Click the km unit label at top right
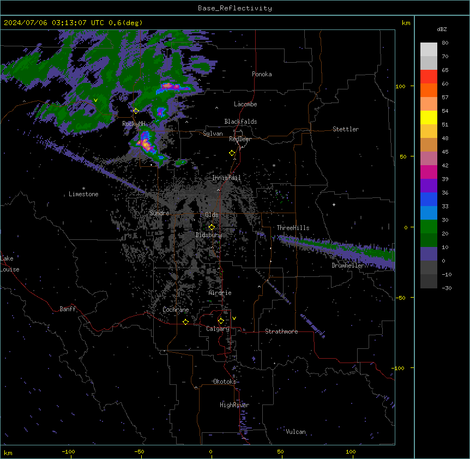 [406, 23]
